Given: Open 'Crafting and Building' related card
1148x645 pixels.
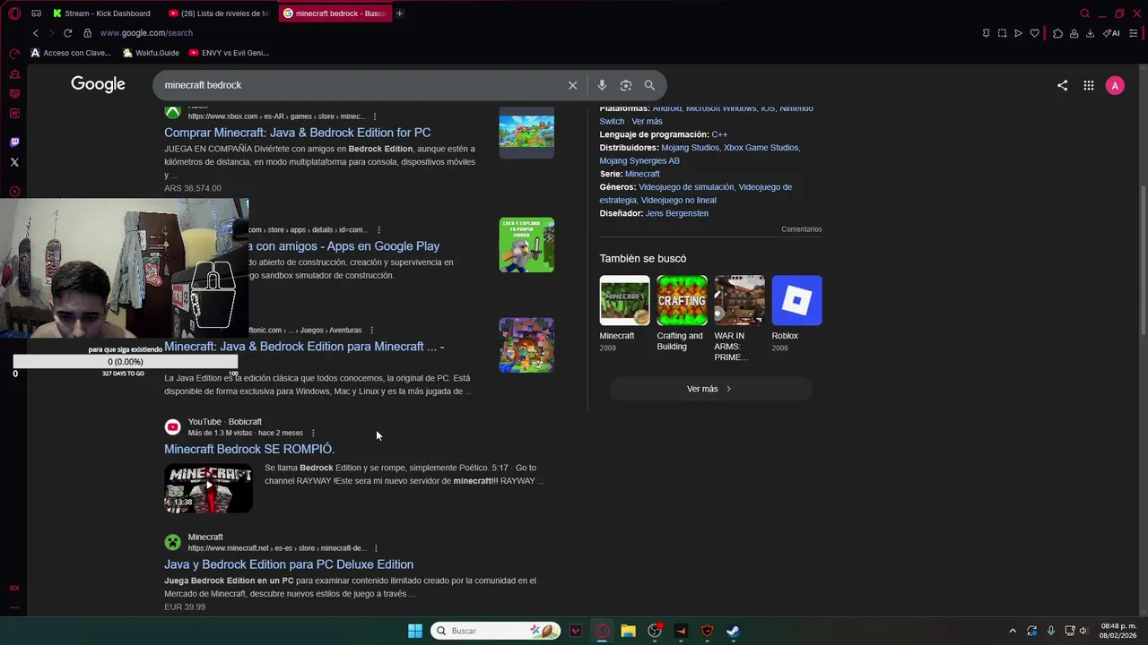Looking at the screenshot, I should (x=682, y=314).
